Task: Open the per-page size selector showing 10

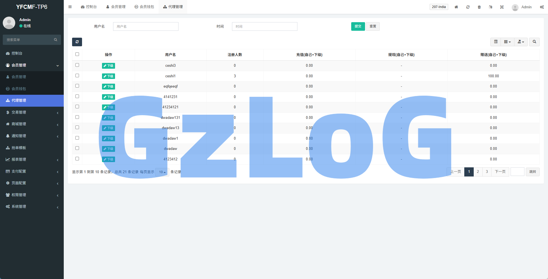Action: click(162, 172)
